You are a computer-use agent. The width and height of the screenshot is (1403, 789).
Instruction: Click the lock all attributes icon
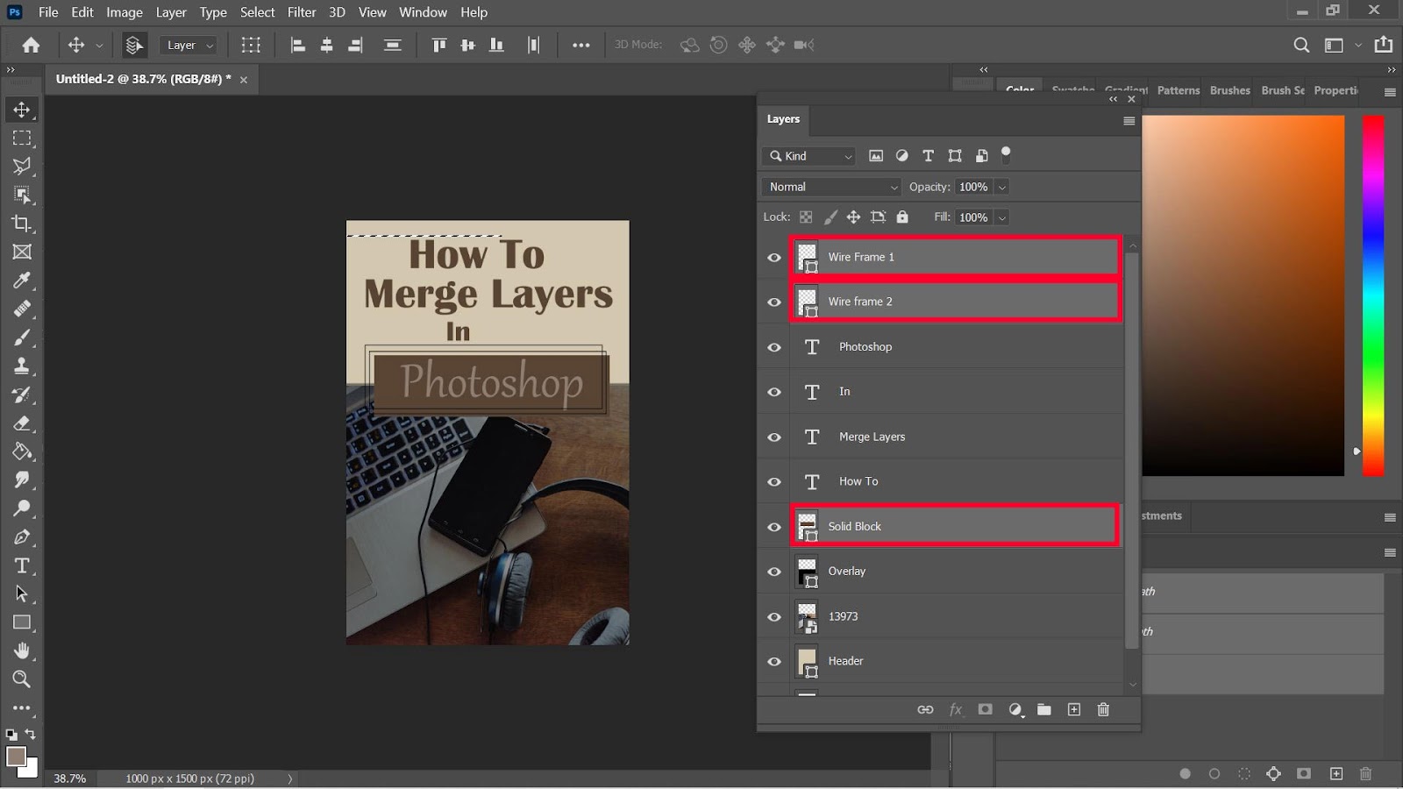[902, 217]
